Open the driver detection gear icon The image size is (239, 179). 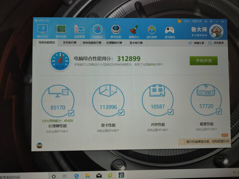(116, 31)
